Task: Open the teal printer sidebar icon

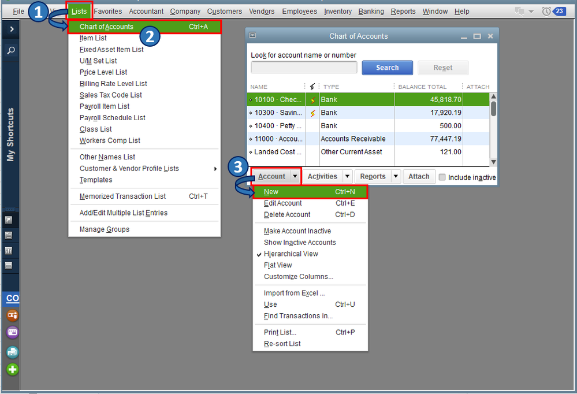Action: tap(13, 352)
